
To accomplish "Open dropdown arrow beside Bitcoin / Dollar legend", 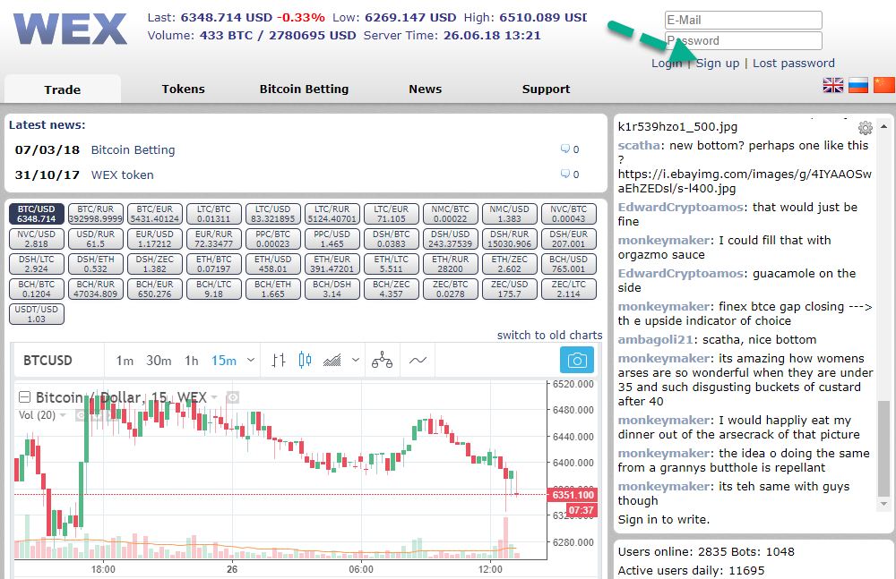I will point(214,396).
